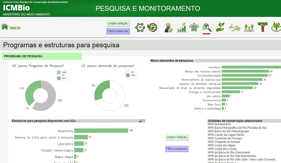
Task: Open the tree icon in toolbar
Action: tap(262, 27)
